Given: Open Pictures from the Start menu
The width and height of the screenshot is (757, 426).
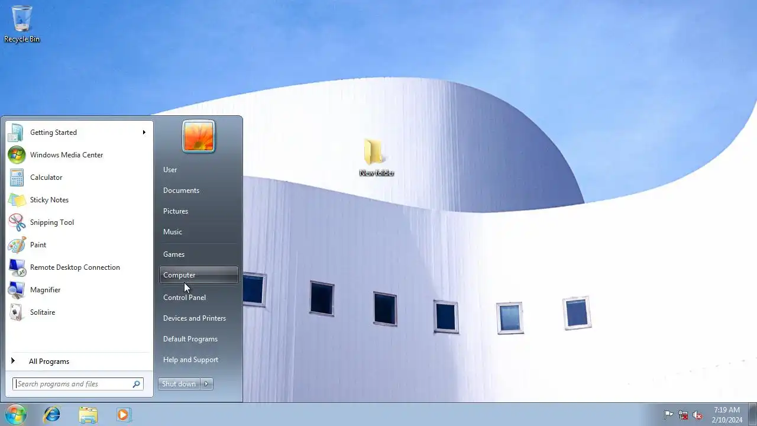Looking at the screenshot, I should coord(199,211).
